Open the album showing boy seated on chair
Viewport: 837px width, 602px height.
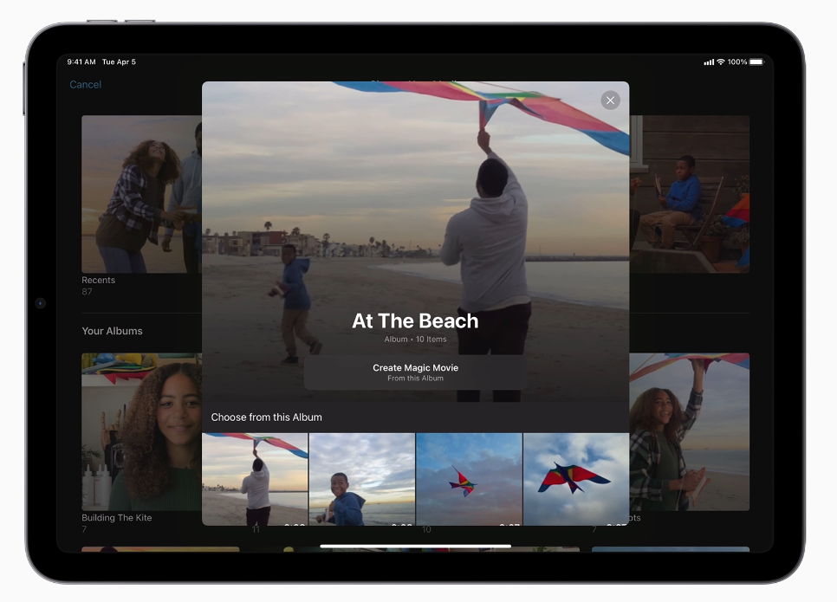point(689,194)
